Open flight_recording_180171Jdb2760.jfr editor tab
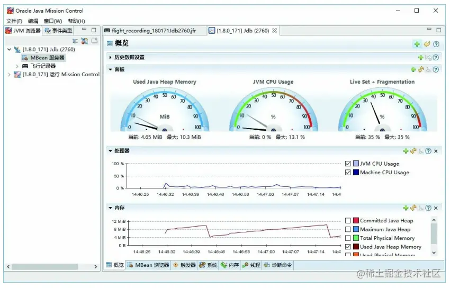Viewport: 450px width, 288px height. tap(154, 30)
